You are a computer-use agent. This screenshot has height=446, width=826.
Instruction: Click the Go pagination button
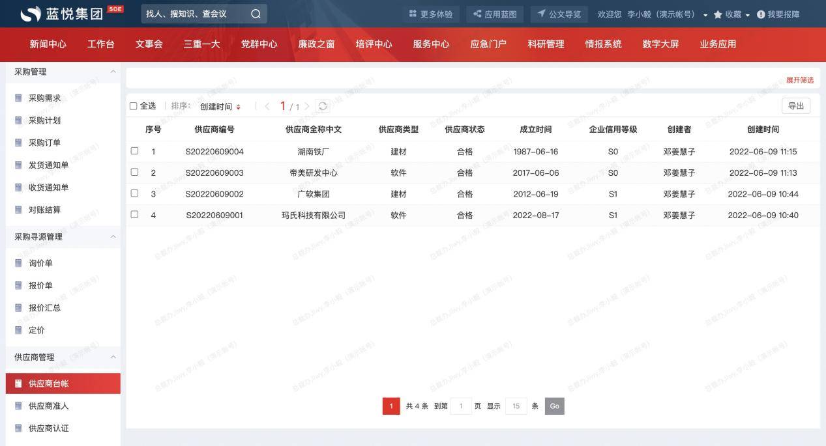tap(555, 406)
